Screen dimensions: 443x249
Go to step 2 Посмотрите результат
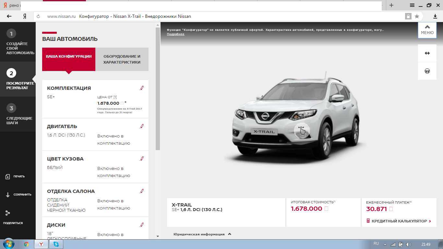tap(18, 79)
